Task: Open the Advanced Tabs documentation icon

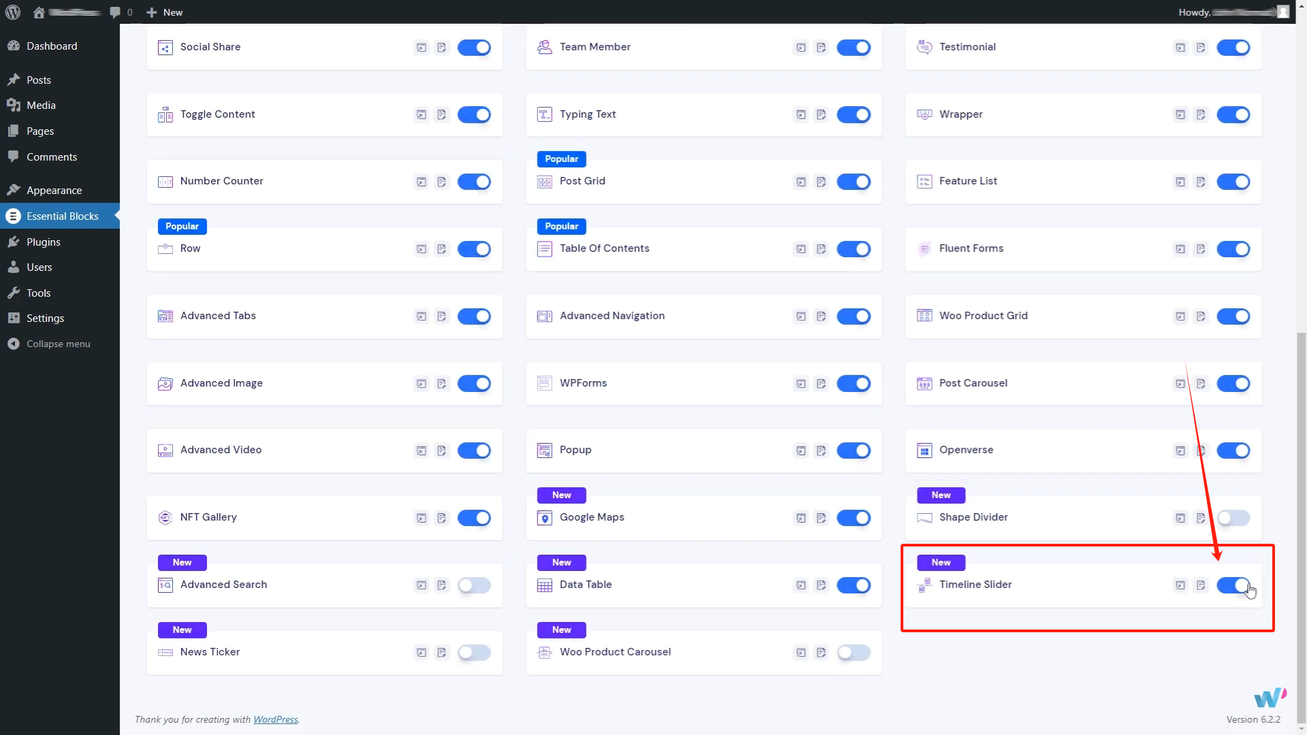Action: click(x=442, y=316)
